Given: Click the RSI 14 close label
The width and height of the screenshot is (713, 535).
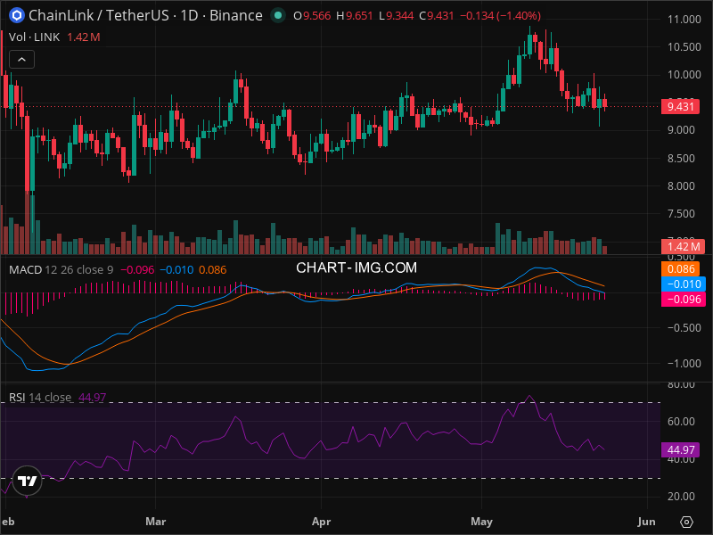Looking at the screenshot, I should (40, 397).
